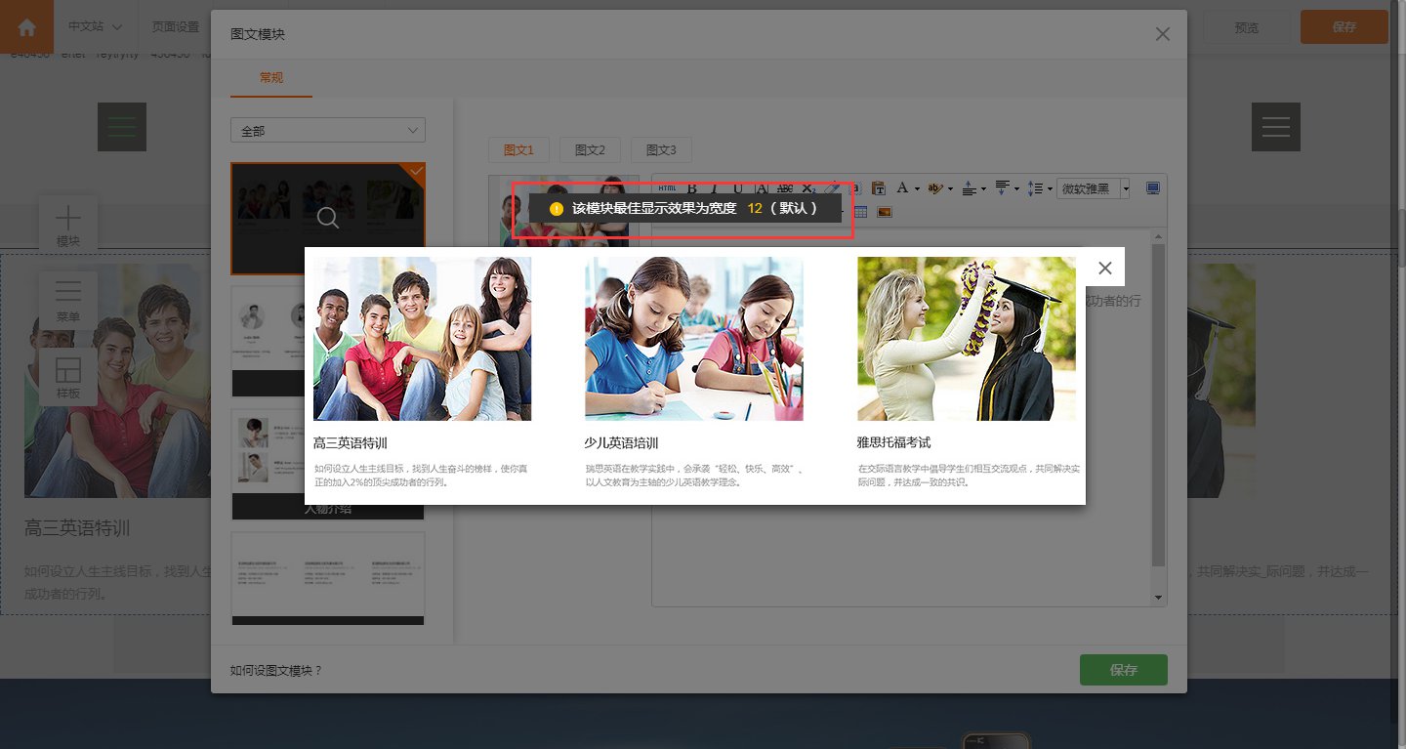The image size is (1406, 749).
Task: Open the 如何设图文模块 help link
Action: click(x=276, y=671)
